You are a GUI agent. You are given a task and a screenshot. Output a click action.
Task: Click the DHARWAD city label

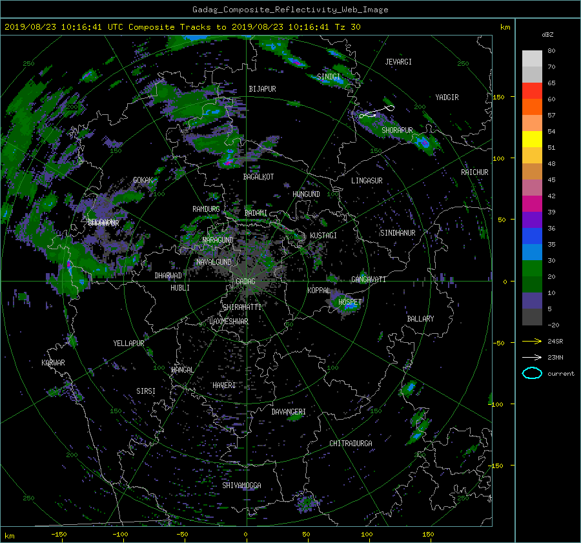[168, 276]
